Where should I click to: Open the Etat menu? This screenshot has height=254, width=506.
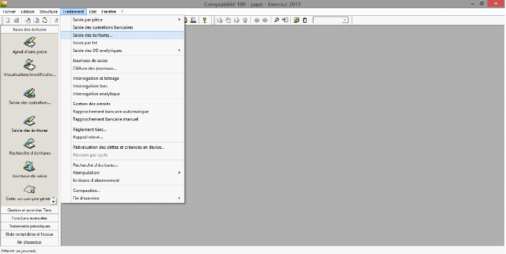click(92, 11)
